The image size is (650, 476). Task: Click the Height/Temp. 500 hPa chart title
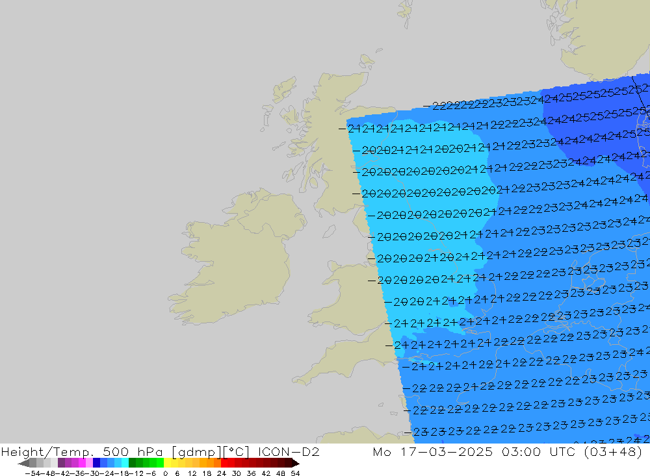click(160, 451)
